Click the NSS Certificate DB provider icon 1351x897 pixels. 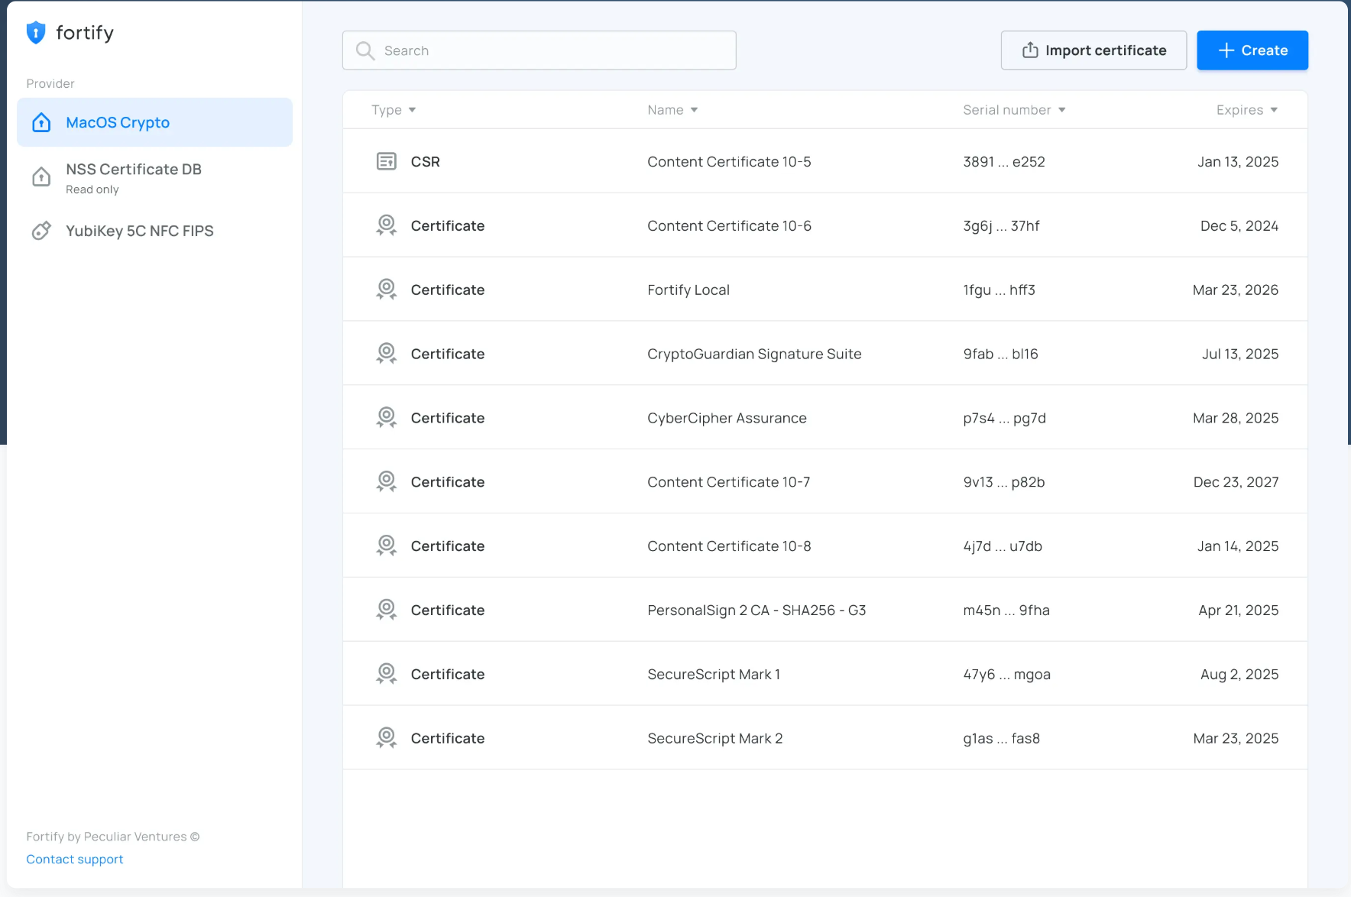41,177
